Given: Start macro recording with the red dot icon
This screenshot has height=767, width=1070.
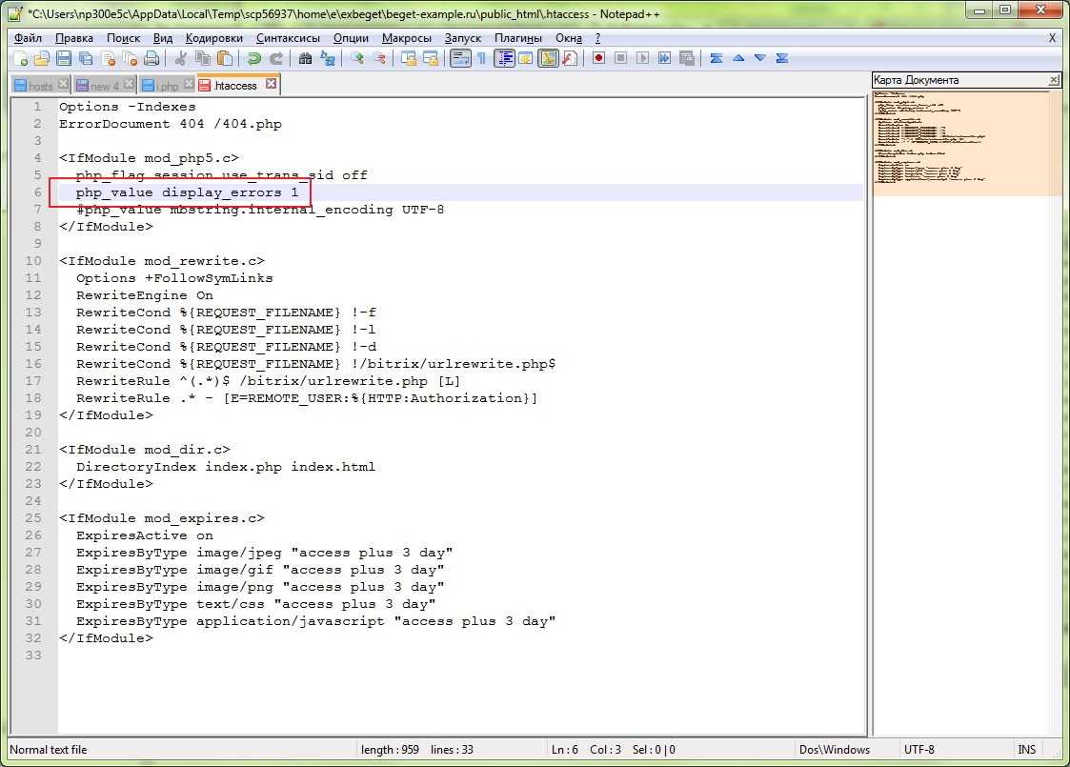Looking at the screenshot, I should (598, 58).
